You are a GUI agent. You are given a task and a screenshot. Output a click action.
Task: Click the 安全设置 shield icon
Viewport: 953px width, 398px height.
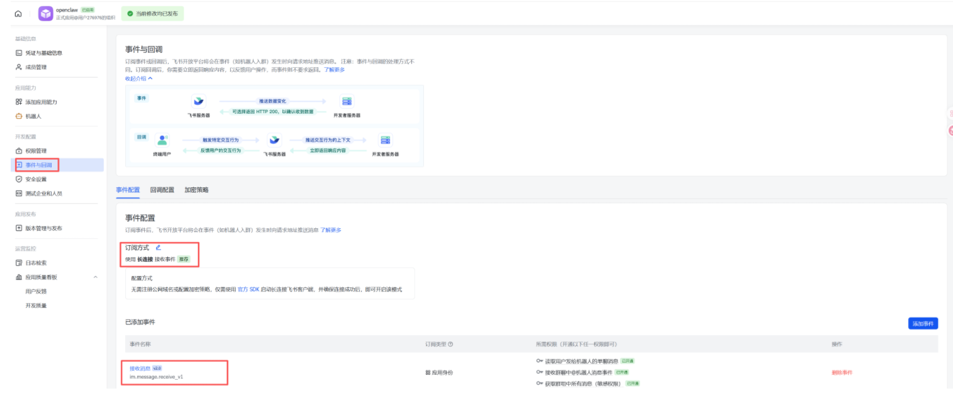point(19,179)
